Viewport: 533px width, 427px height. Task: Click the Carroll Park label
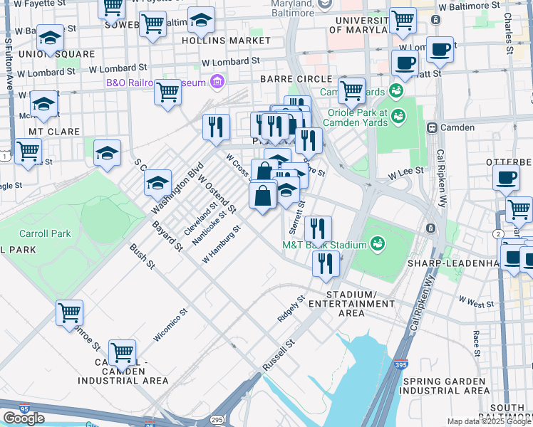point(45,233)
